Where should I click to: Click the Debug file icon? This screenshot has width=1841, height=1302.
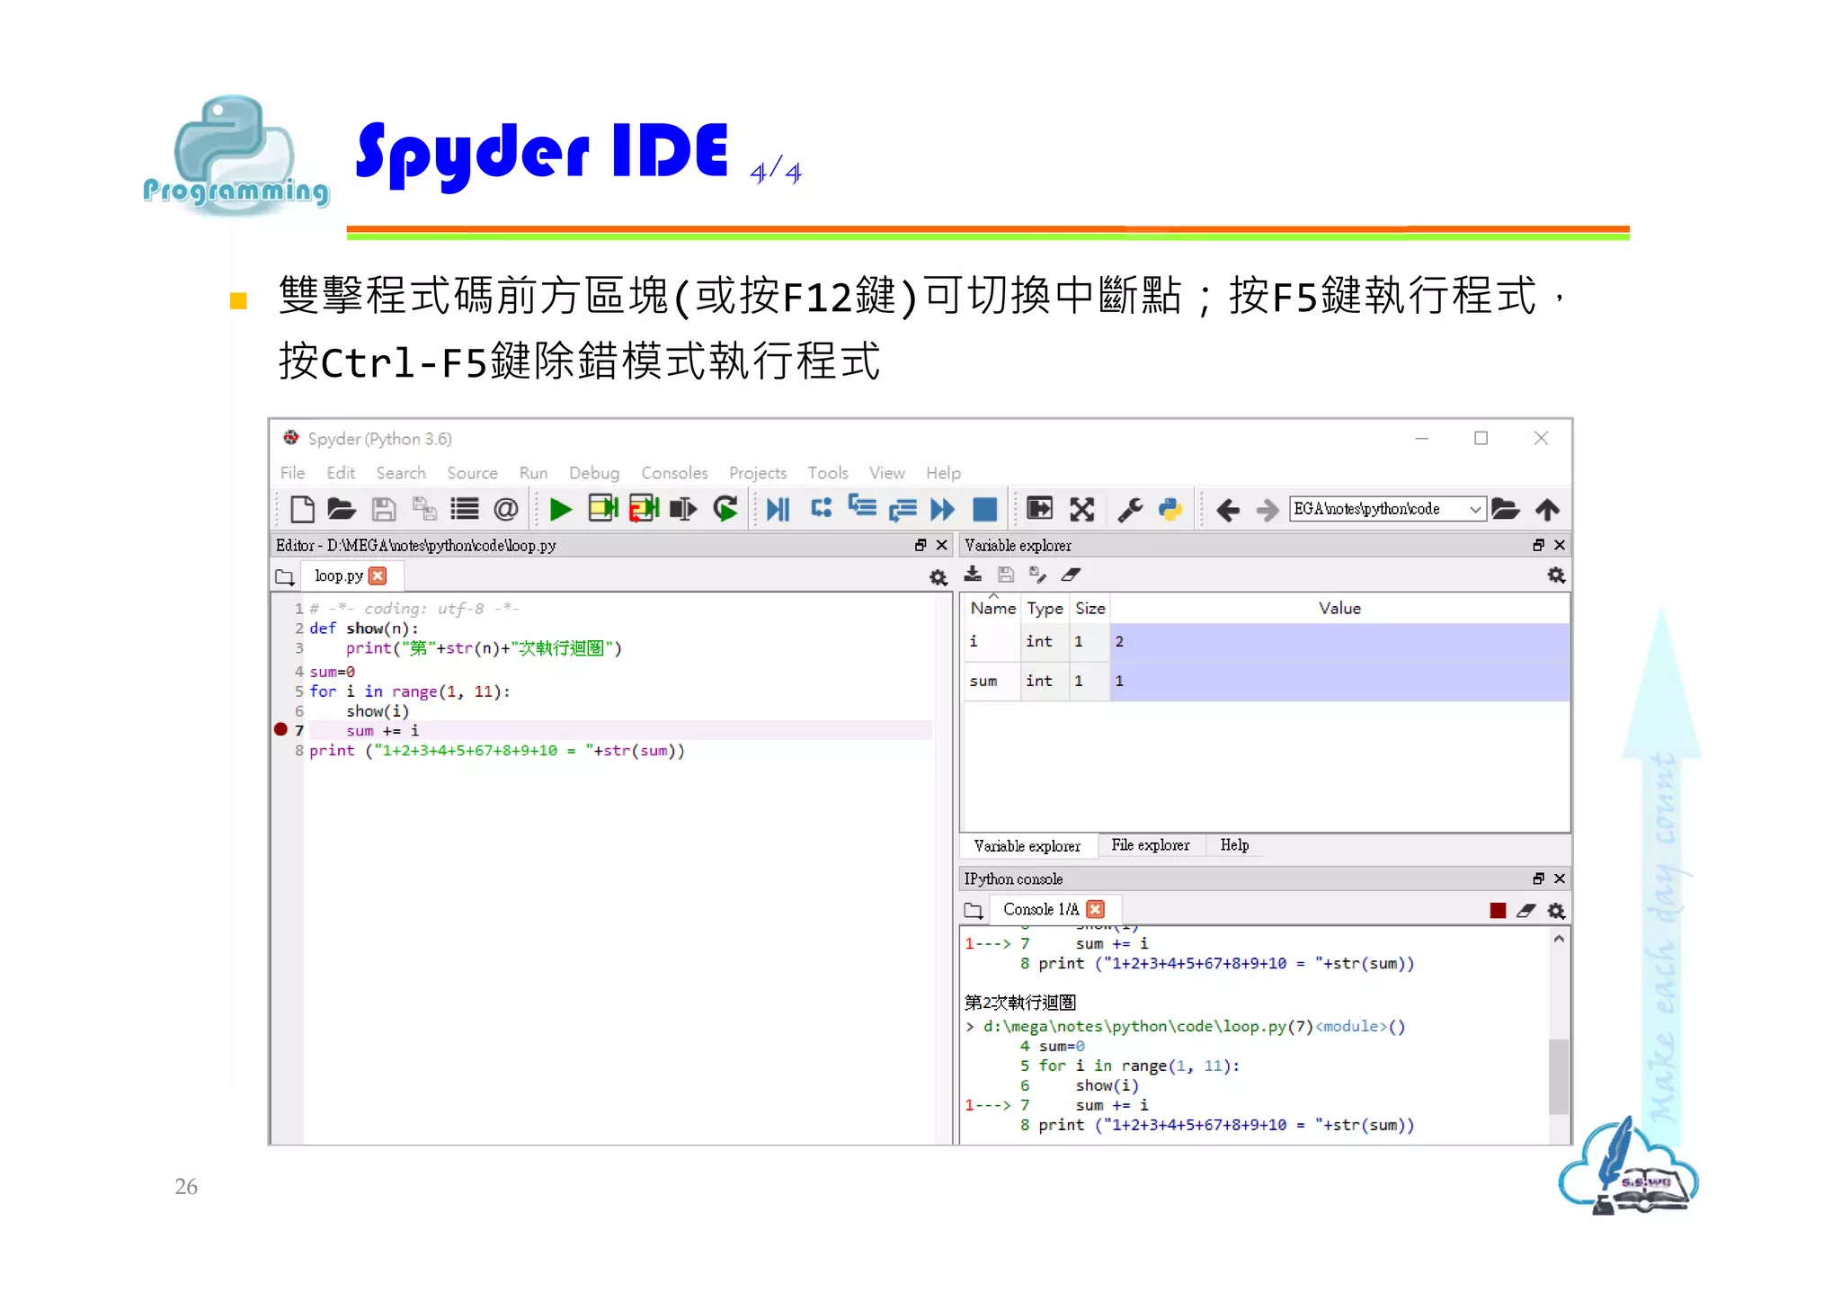778,510
